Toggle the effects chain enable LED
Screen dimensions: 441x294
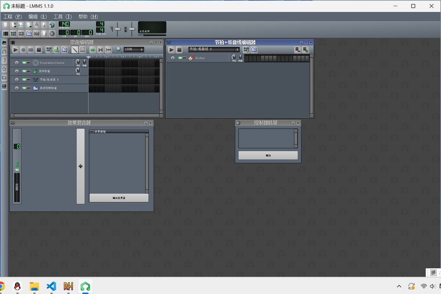coord(91,131)
